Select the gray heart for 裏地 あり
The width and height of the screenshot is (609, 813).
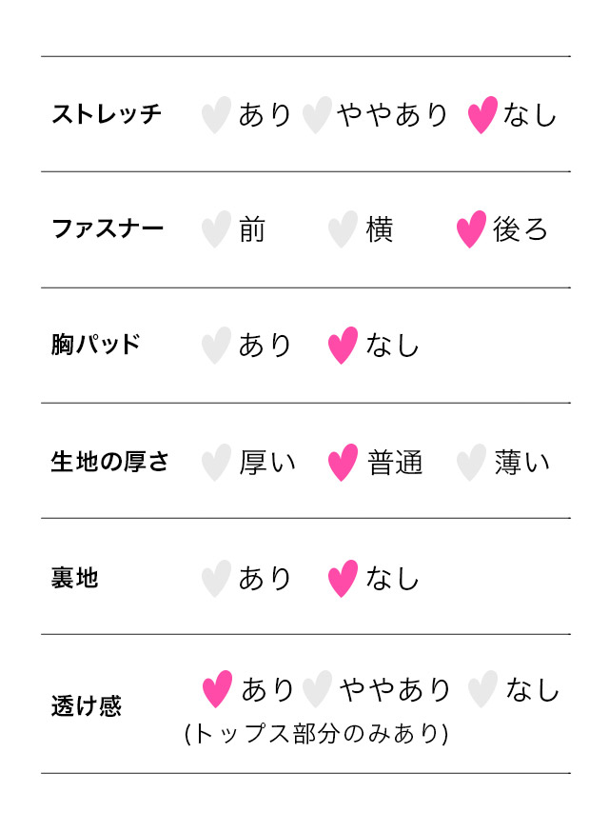(216, 579)
